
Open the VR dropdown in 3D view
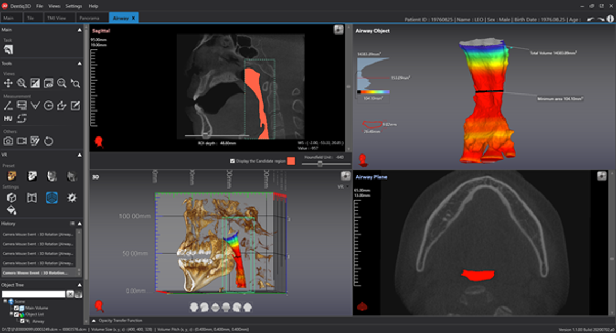(x=340, y=186)
